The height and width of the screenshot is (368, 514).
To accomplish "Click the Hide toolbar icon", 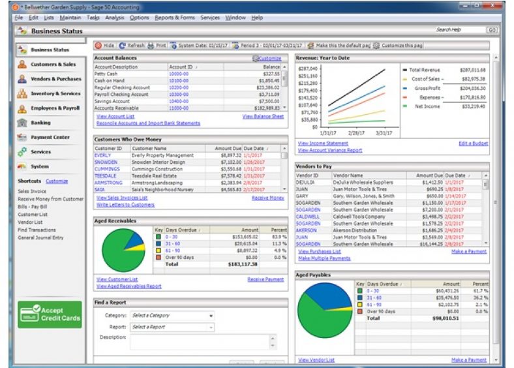I will click(x=98, y=46).
